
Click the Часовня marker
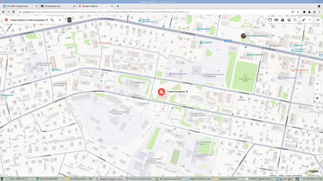(241, 97)
